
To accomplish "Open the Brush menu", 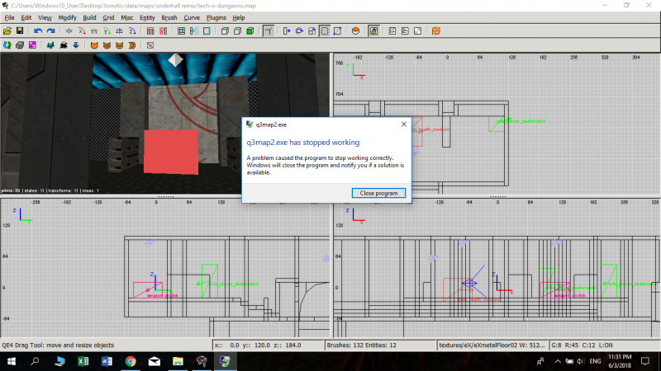I will coord(169,17).
